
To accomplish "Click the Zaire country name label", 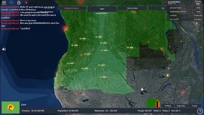I will tap(24, 104).
